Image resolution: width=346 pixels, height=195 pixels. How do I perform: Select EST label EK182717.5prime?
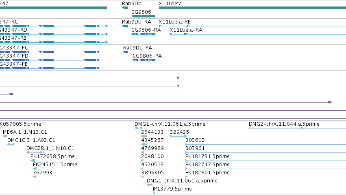pos(207,165)
